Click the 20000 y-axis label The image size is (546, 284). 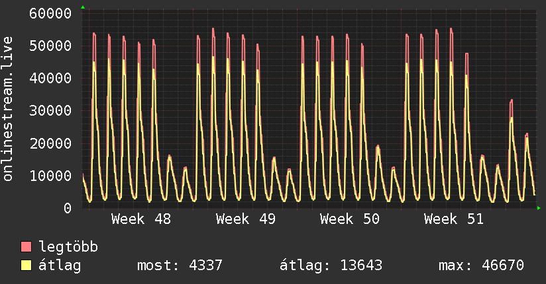(50, 143)
